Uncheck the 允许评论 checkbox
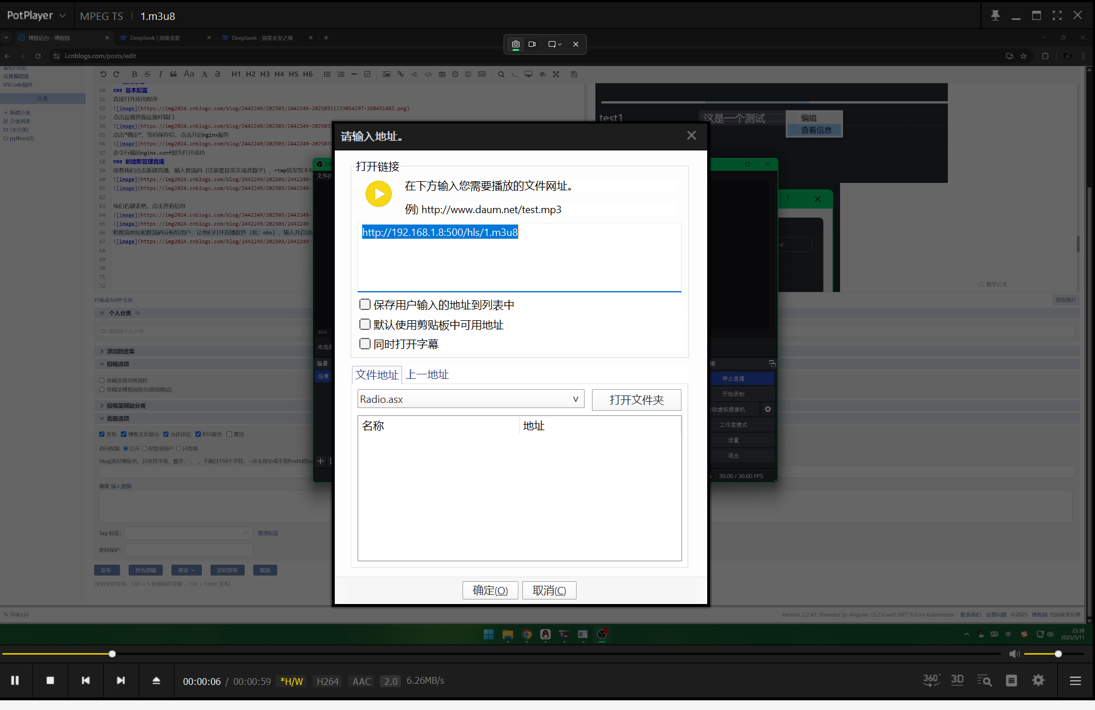Screen dimensions: 1095x710 point(166,434)
